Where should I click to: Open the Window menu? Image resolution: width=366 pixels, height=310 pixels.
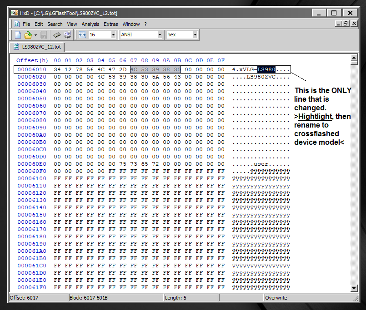131,24
